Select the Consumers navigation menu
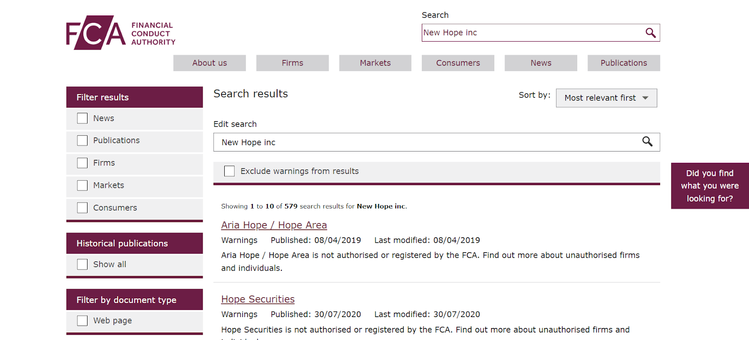749x340 pixels. point(458,63)
